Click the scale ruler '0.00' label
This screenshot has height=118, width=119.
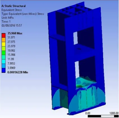click(x=88, y=113)
